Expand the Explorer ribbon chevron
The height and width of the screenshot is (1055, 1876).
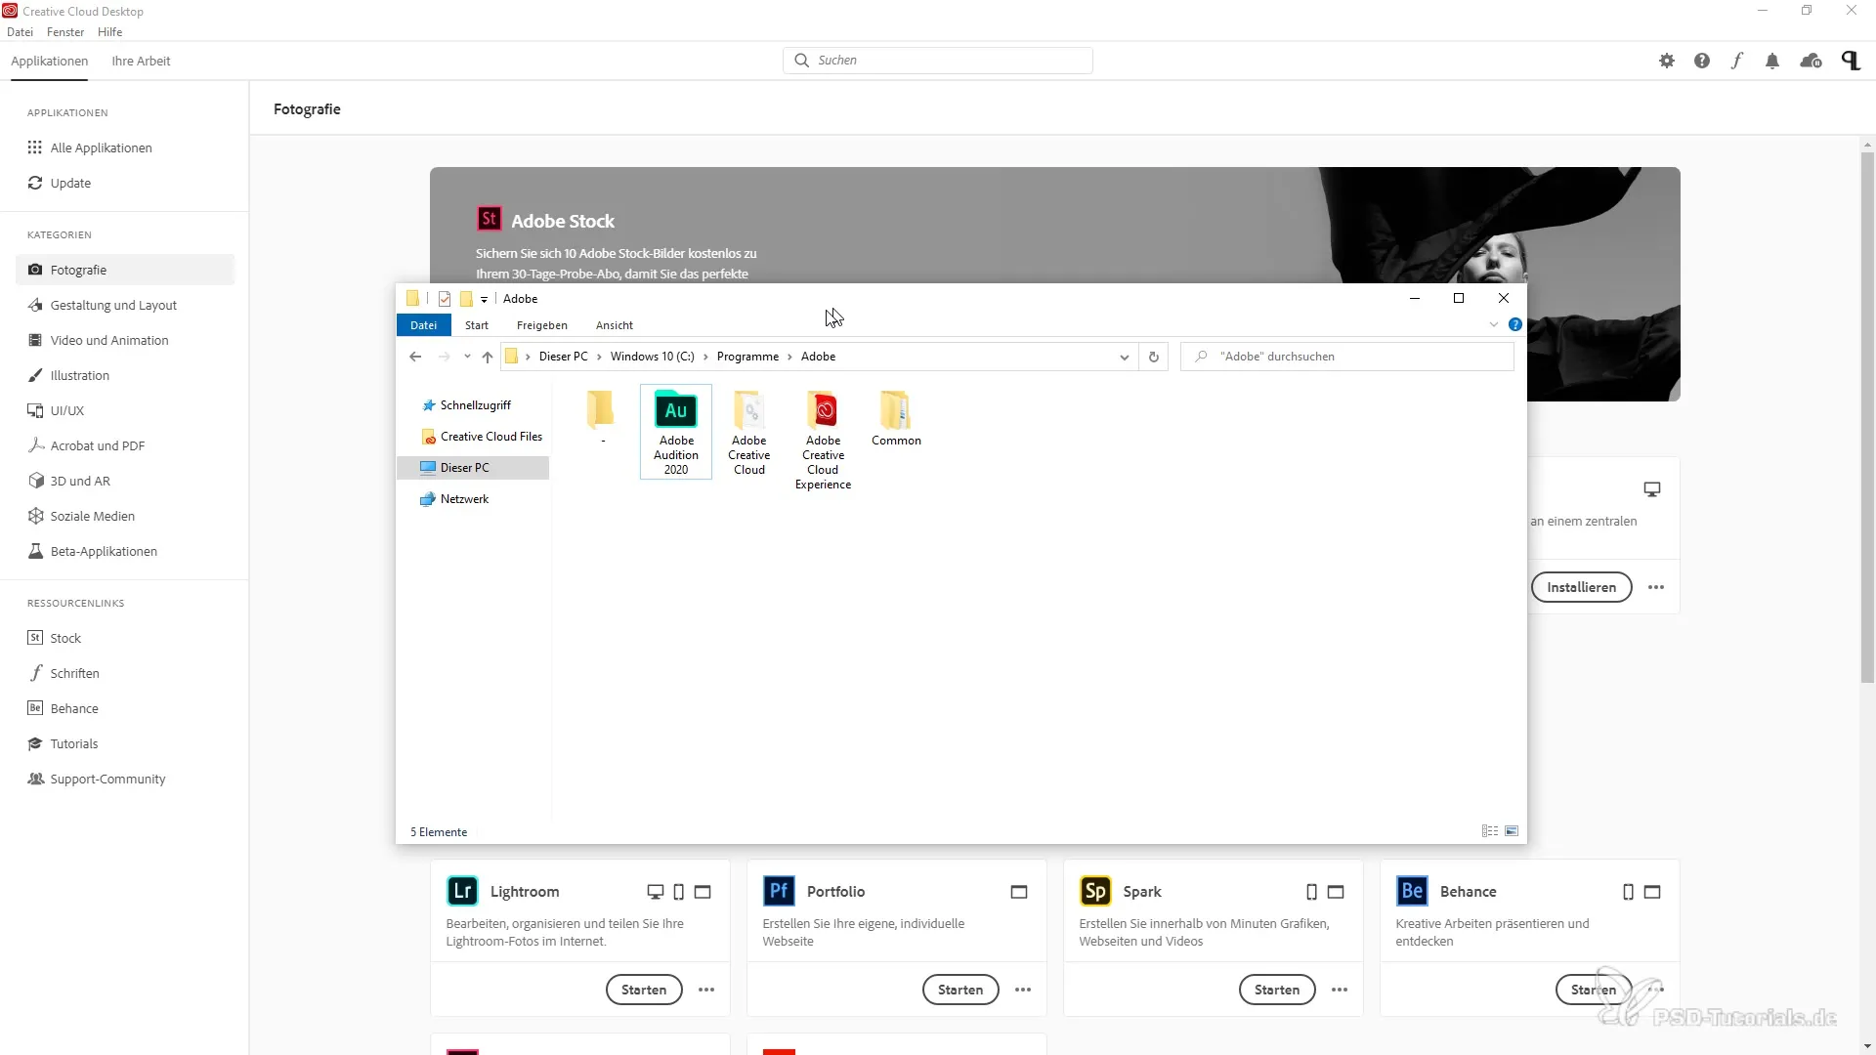pos(1494,324)
